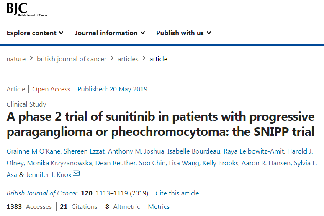Open author Kelly Brooks
This screenshot has height=216, width=324.
tap(220, 163)
